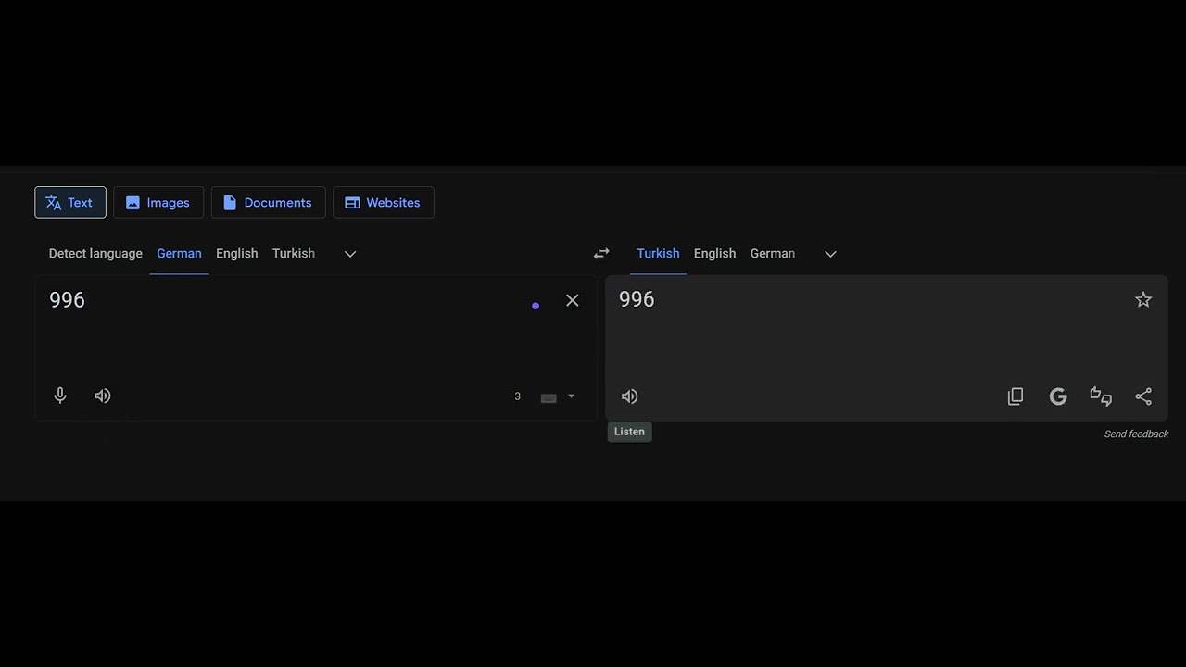
Task: Switch to Images translation mode
Action: (158, 202)
